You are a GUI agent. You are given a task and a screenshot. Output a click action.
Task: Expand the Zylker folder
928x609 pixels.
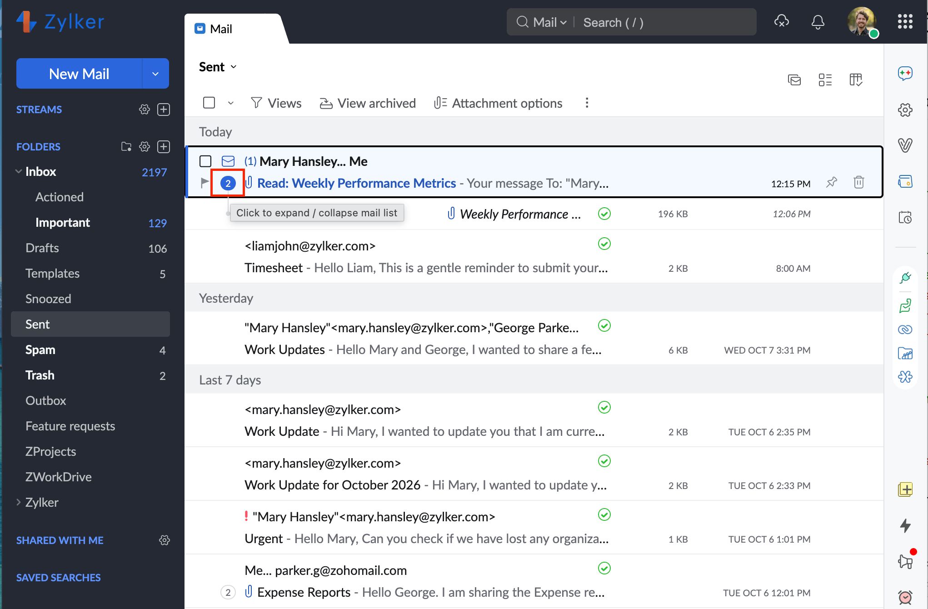click(x=19, y=502)
